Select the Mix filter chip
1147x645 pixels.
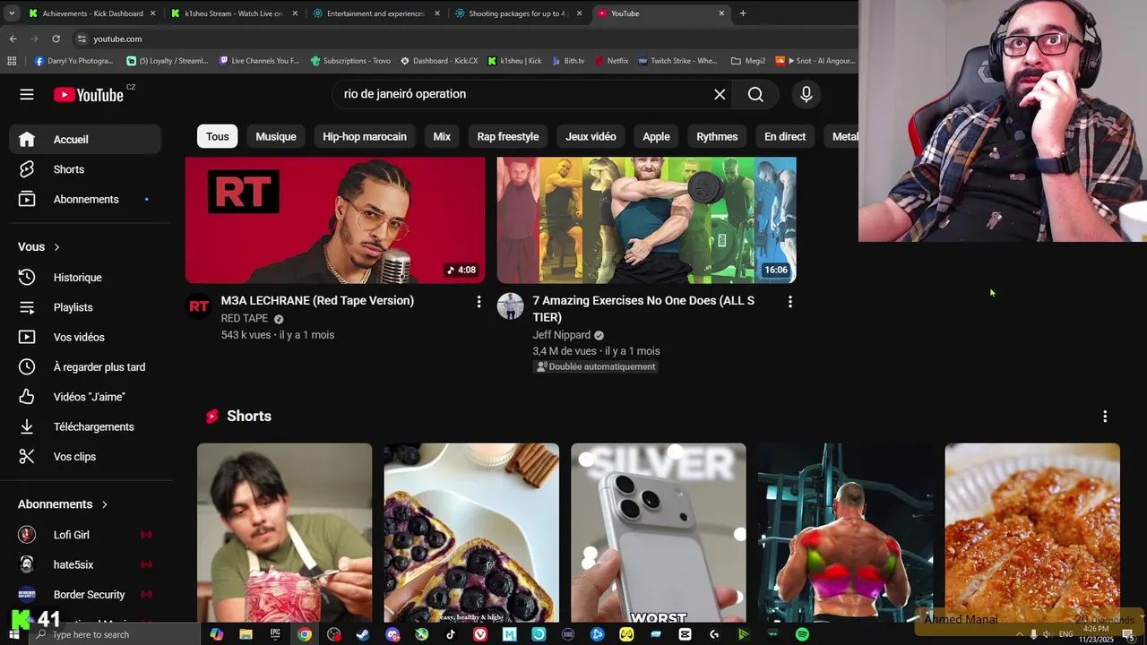[442, 136]
